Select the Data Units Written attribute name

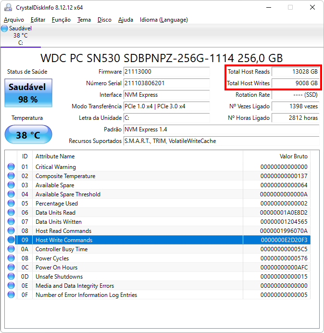click(x=59, y=222)
